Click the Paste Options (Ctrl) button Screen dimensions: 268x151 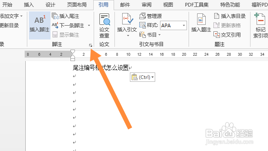pyautogui.click(x=143, y=77)
